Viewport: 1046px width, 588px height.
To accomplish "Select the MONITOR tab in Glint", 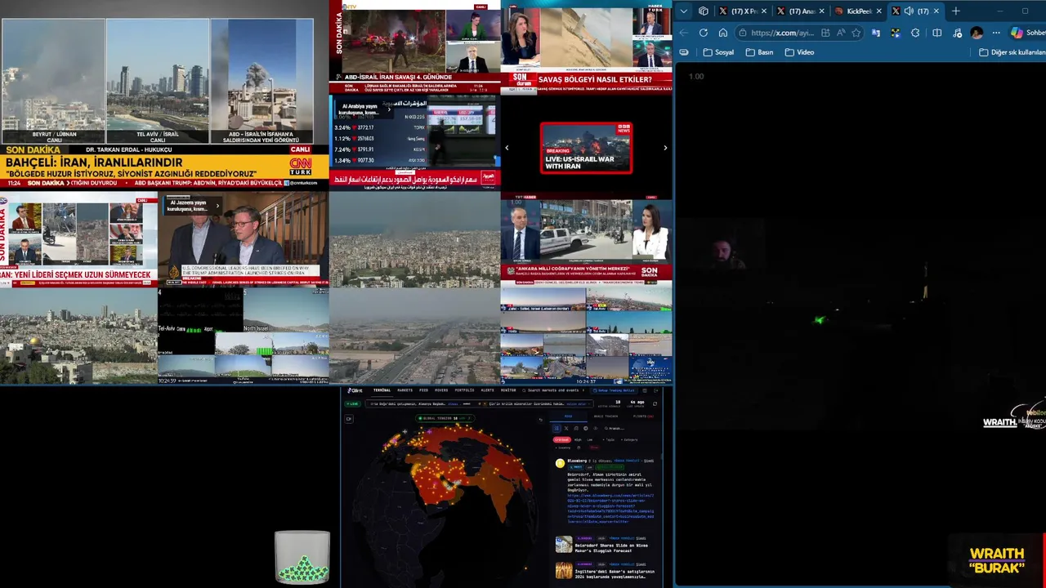I will (x=508, y=390).
